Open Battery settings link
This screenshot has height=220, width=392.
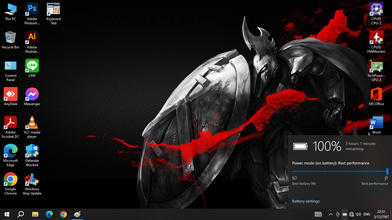(306, 201)
